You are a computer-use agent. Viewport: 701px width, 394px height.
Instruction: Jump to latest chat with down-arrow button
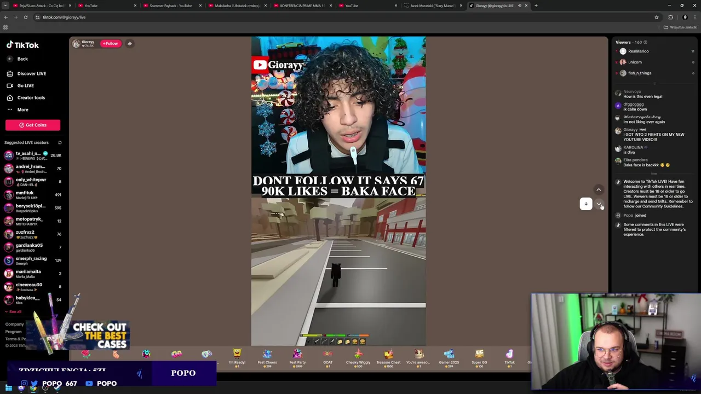[586, 204]
